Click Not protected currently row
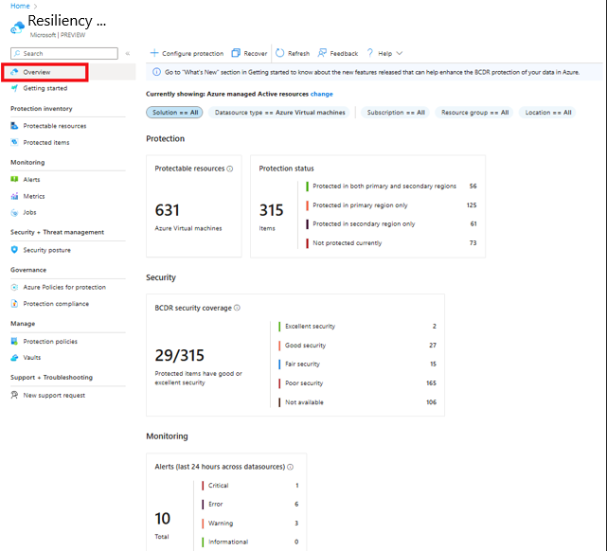The image size is (607, 551). tap(391, 243)
